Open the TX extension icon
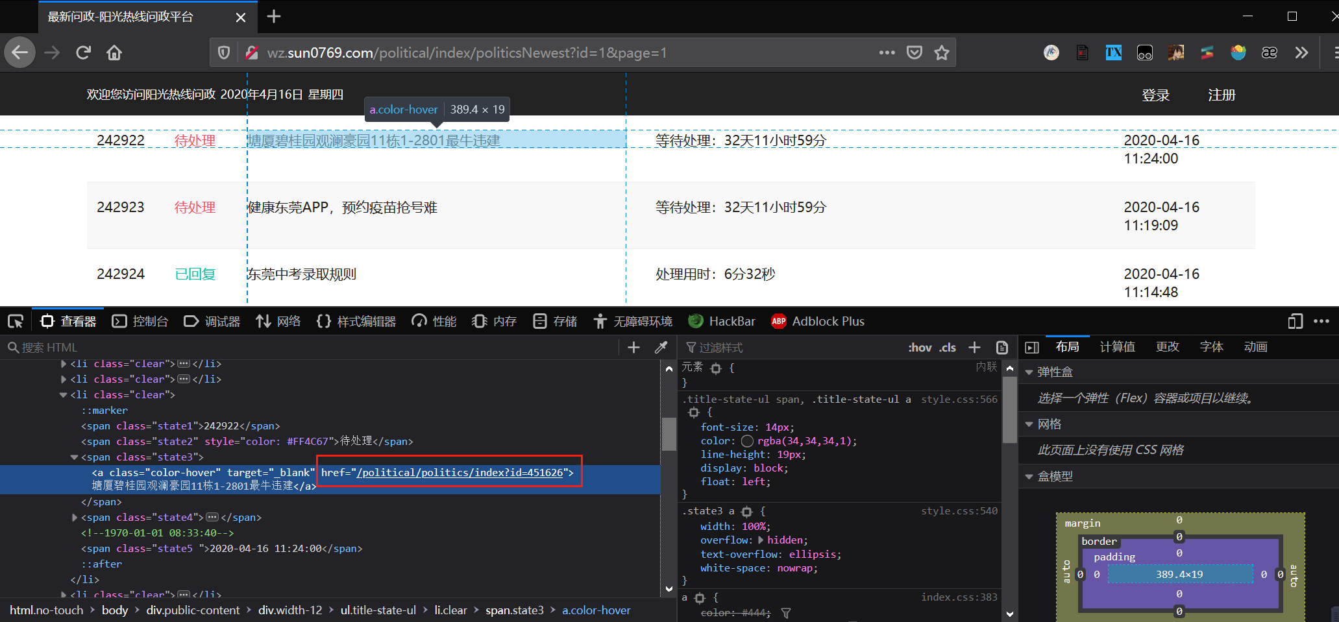This screenshot has height=622, width=1339. tap(1114, 53)
